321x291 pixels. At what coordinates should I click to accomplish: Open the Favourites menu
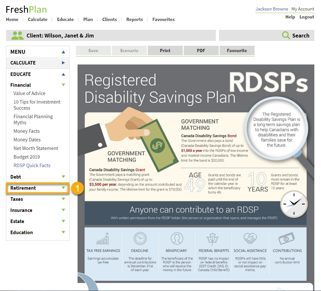click(163, 19)
